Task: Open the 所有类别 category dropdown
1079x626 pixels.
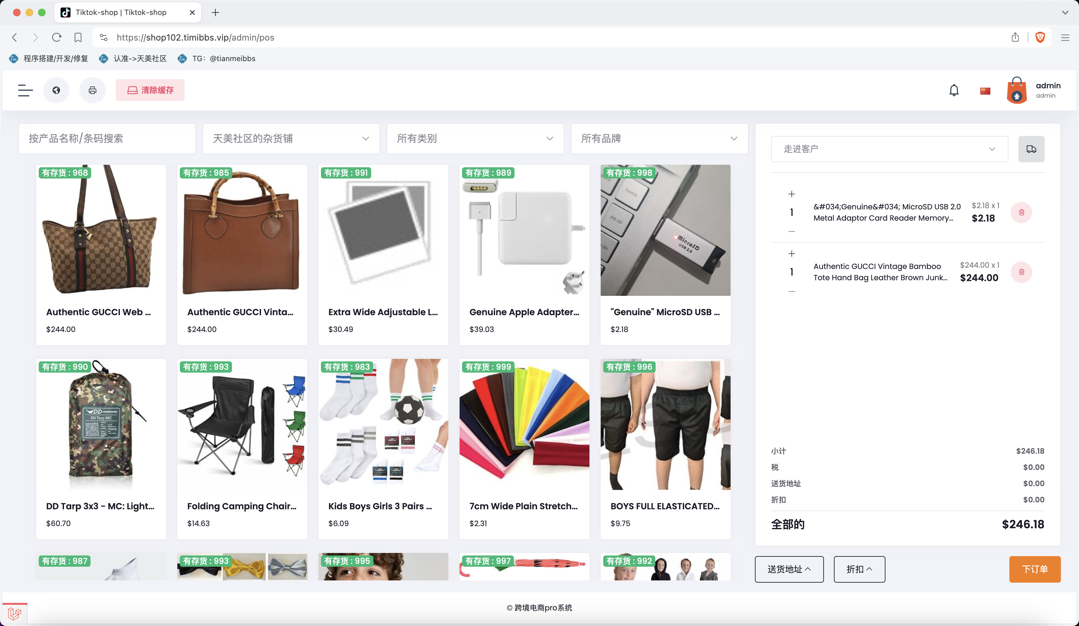Action: point(475,139)
